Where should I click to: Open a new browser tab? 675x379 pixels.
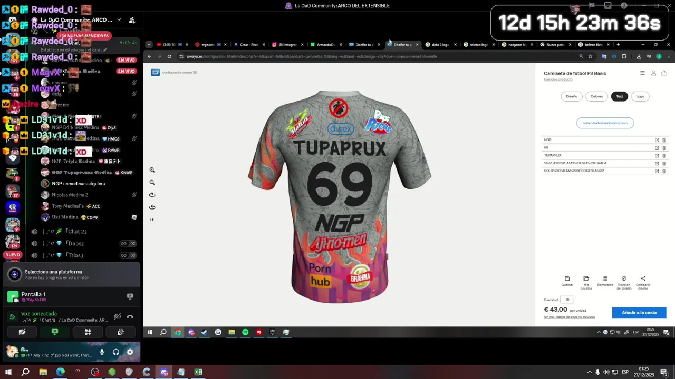click(x=618, y=45)
